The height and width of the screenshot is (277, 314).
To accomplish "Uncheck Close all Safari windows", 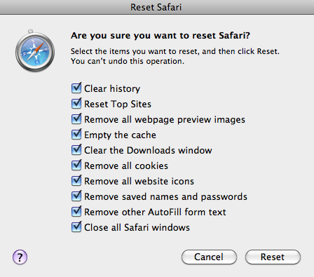I will (76, 227).
